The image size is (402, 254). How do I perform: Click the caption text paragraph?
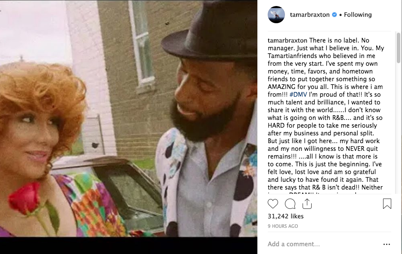click(x=325, y=114)
